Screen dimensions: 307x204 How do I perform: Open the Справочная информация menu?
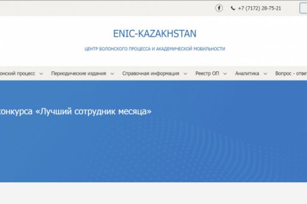pyautogui.click(x=151, y=74)
